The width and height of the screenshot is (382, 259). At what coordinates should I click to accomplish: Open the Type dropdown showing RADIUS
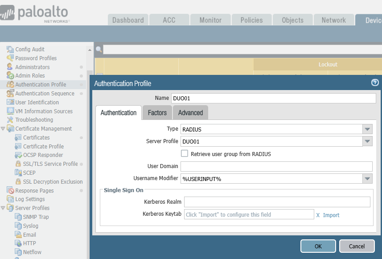pyautogui.click(x=367, y=129)
